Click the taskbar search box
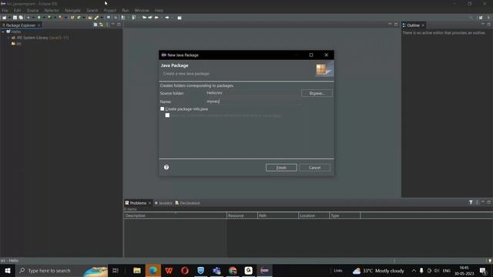The width and height of the screenshot is (493, 277). [62, 270]
